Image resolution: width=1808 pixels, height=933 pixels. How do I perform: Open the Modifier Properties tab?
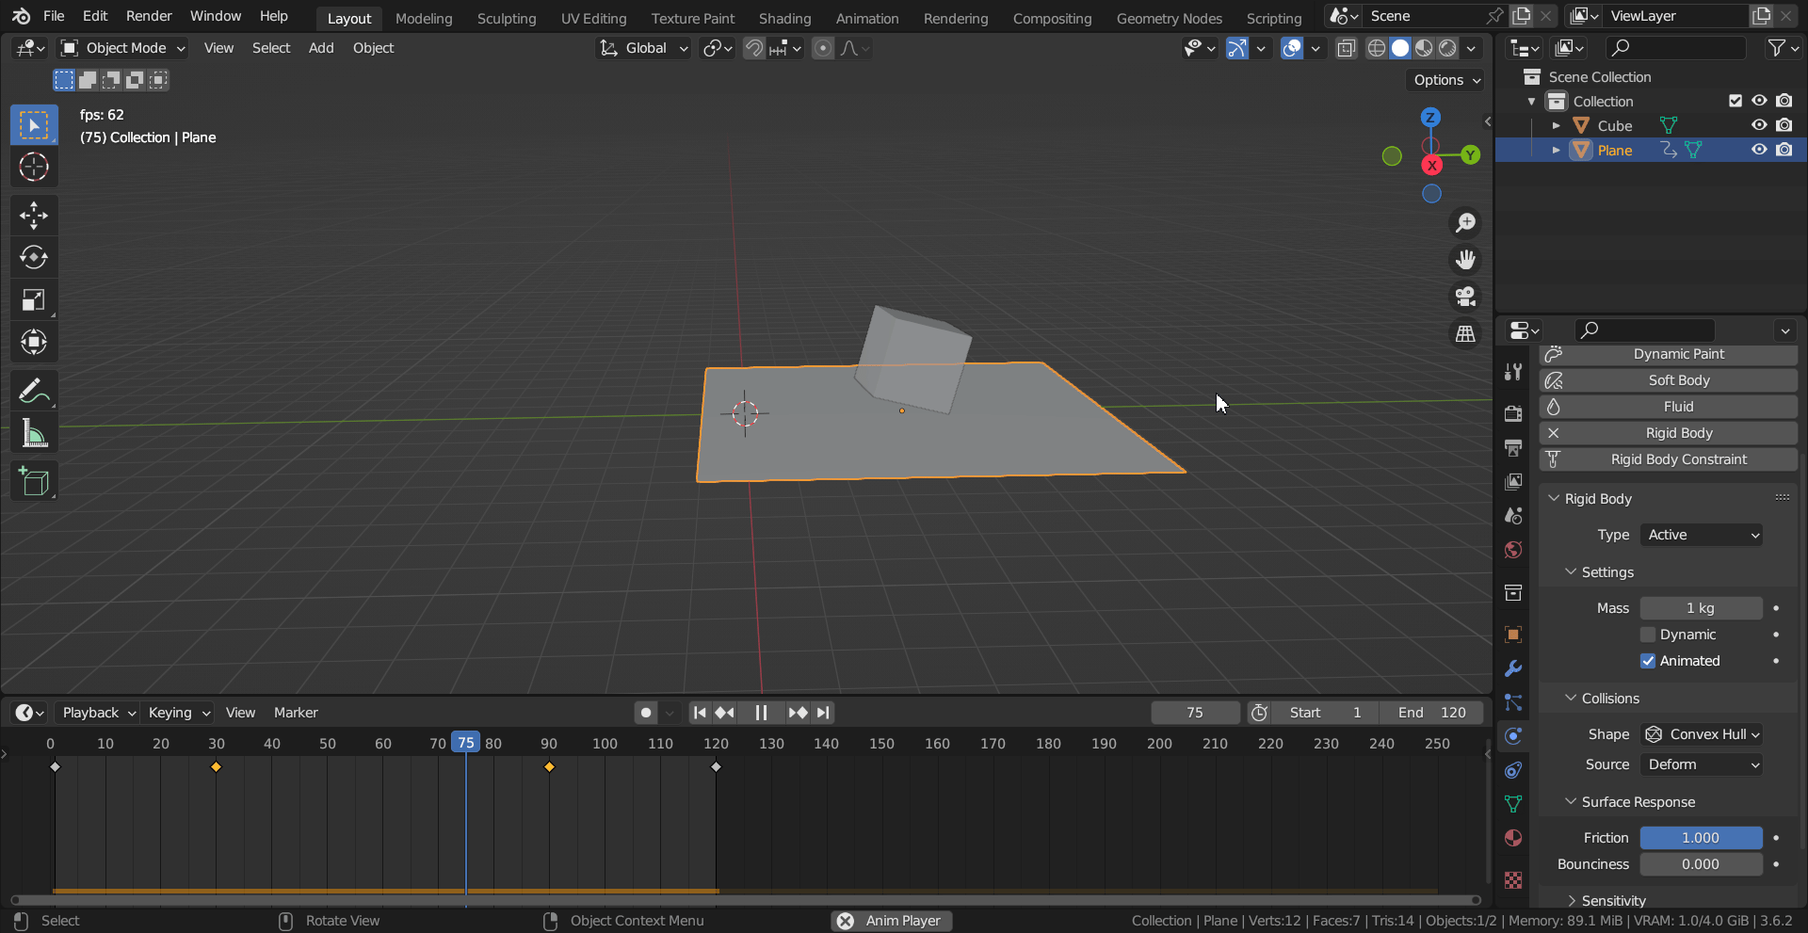coord(1512,668)
